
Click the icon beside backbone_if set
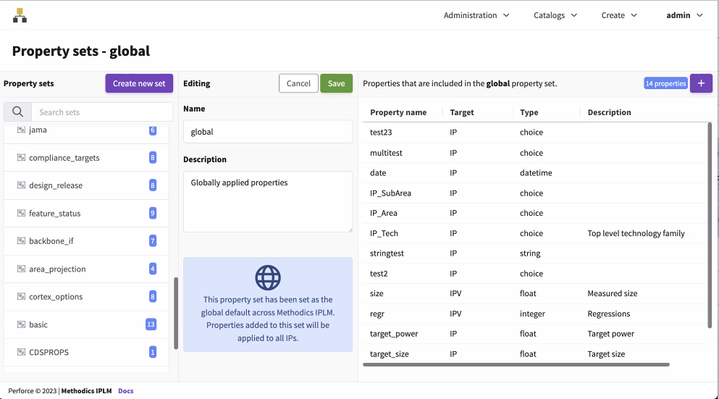click(x=21, y=241)
